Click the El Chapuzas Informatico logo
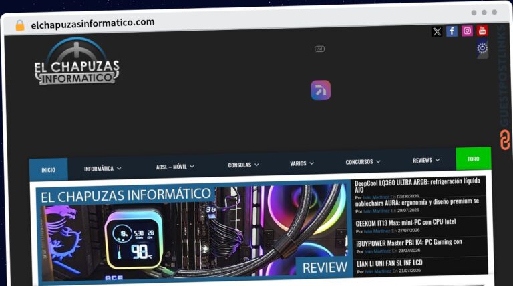Viewport: 513px width, 286px height. 77,62
